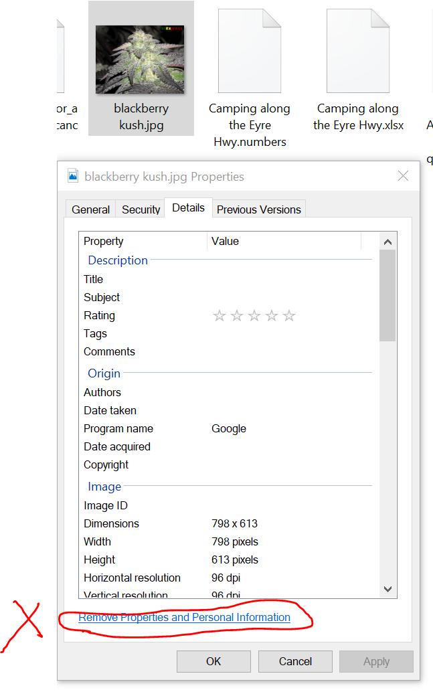
Task: Open the Security tab
Action: click(x=141, y=209)
